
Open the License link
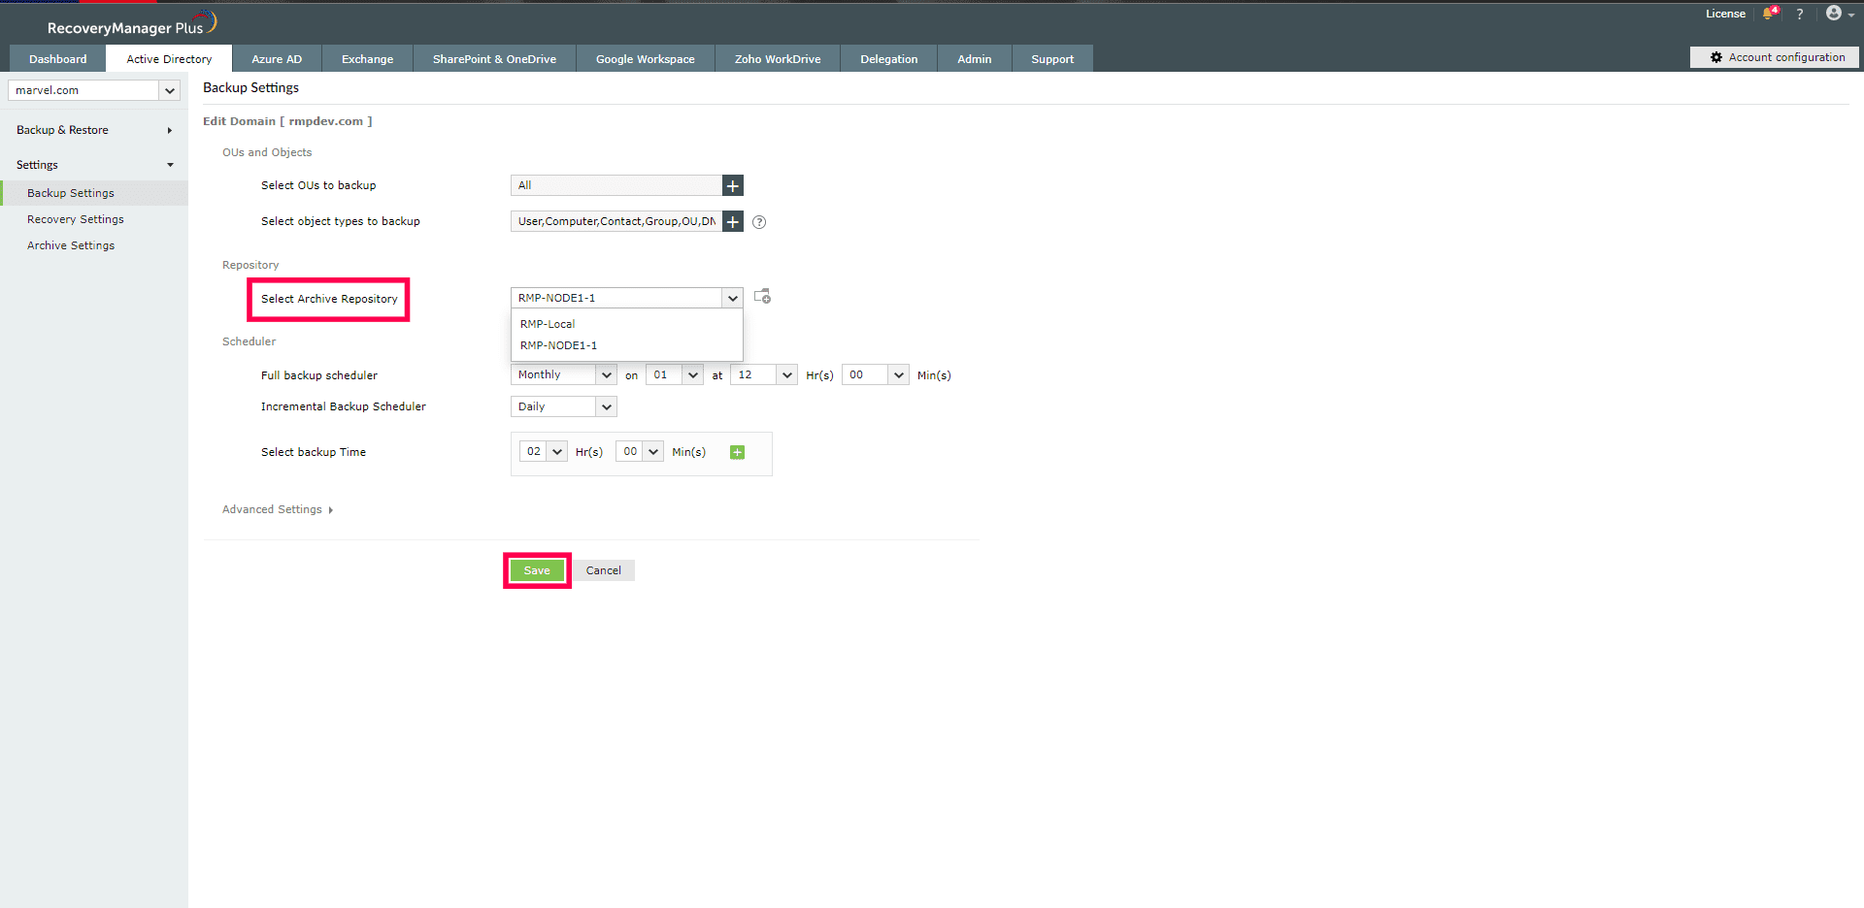pyautogui.click(x=1725, y=14)
